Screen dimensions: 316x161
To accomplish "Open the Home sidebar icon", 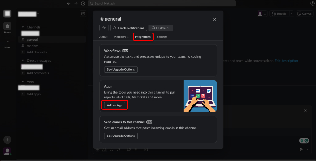I will pos(7,27).
